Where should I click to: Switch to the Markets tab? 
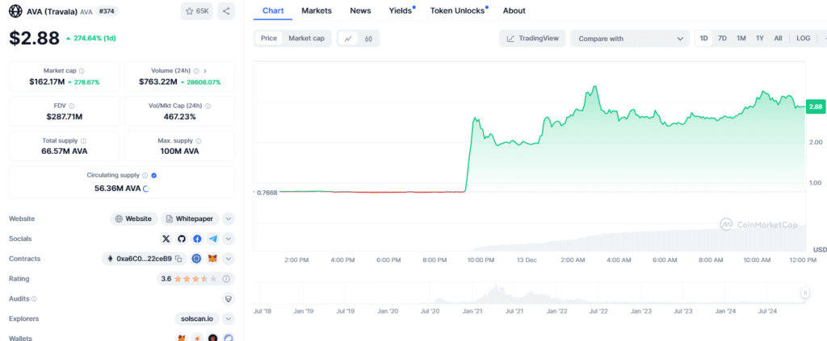(317, 10)
